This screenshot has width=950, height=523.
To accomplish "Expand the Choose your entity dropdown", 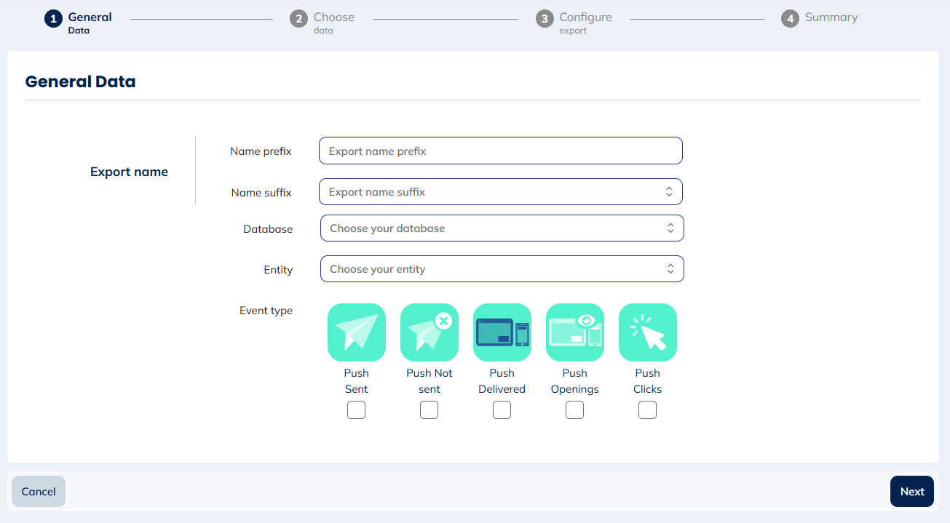I will click(501, 268).
